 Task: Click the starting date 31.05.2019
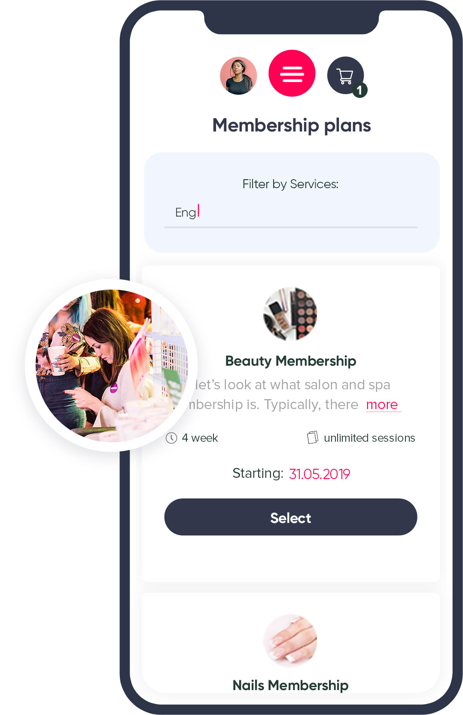pyautogui.click(x=320, y=474)
